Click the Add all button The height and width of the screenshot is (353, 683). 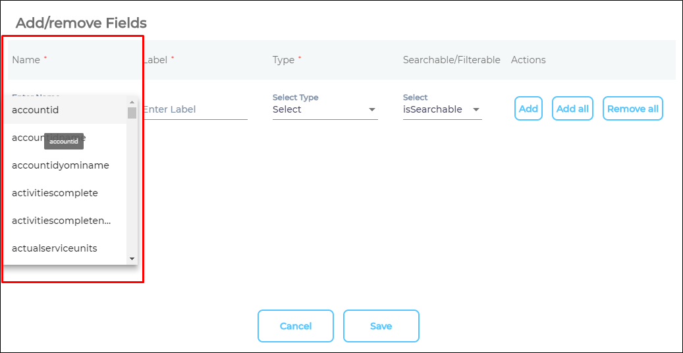point(572,109)
